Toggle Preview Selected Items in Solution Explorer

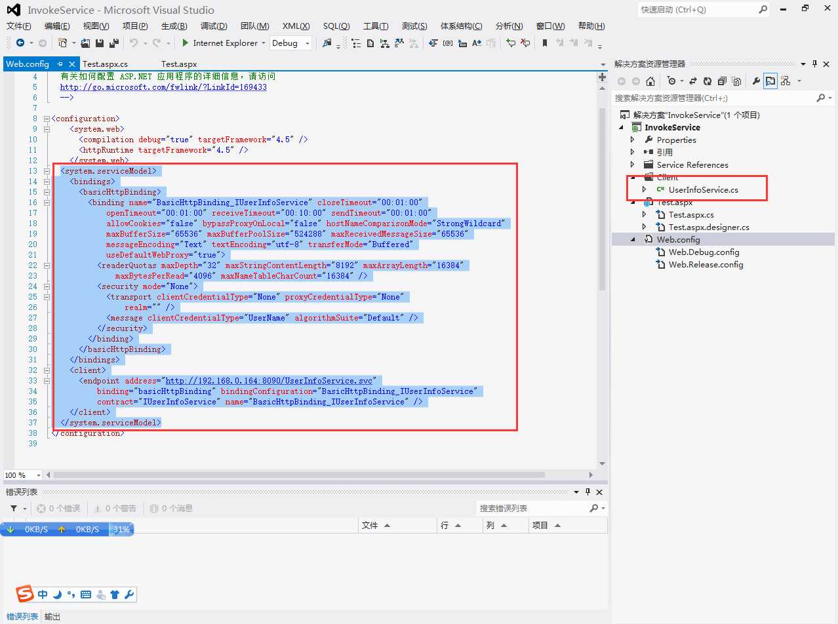770,81
